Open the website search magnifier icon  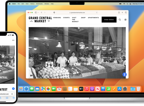[x=120, y=20]
